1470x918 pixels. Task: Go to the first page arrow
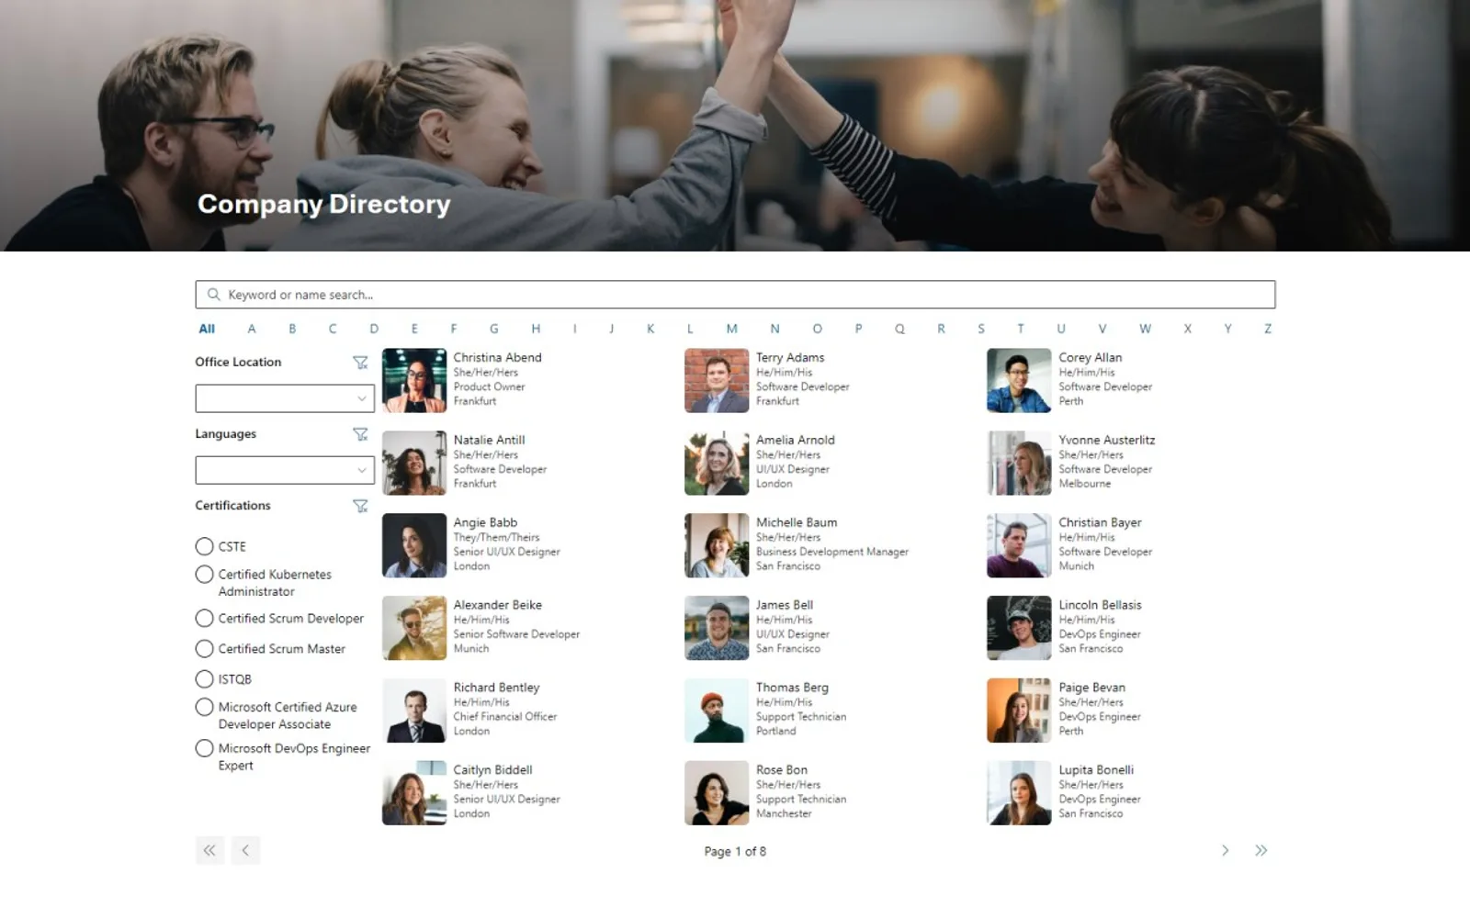[209, 850]
